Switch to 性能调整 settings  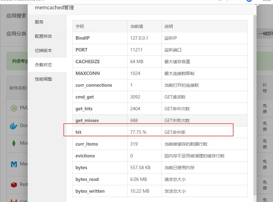coord(44,79)
